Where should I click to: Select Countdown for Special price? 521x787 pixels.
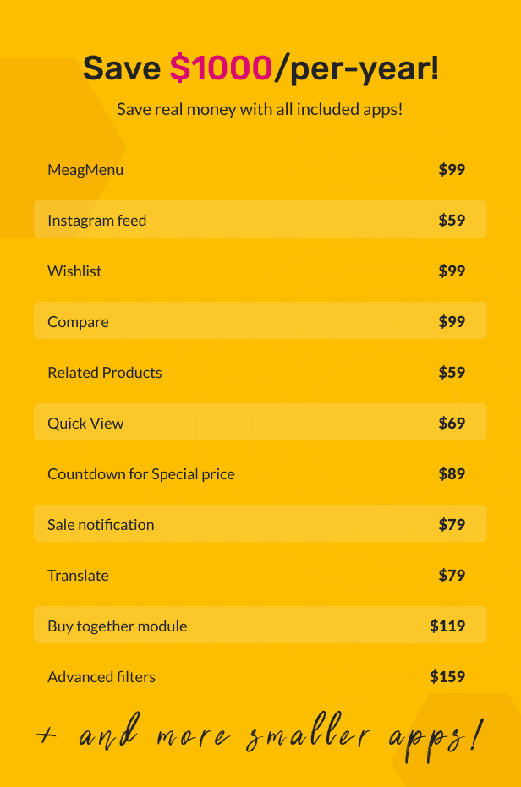[141, 474]
